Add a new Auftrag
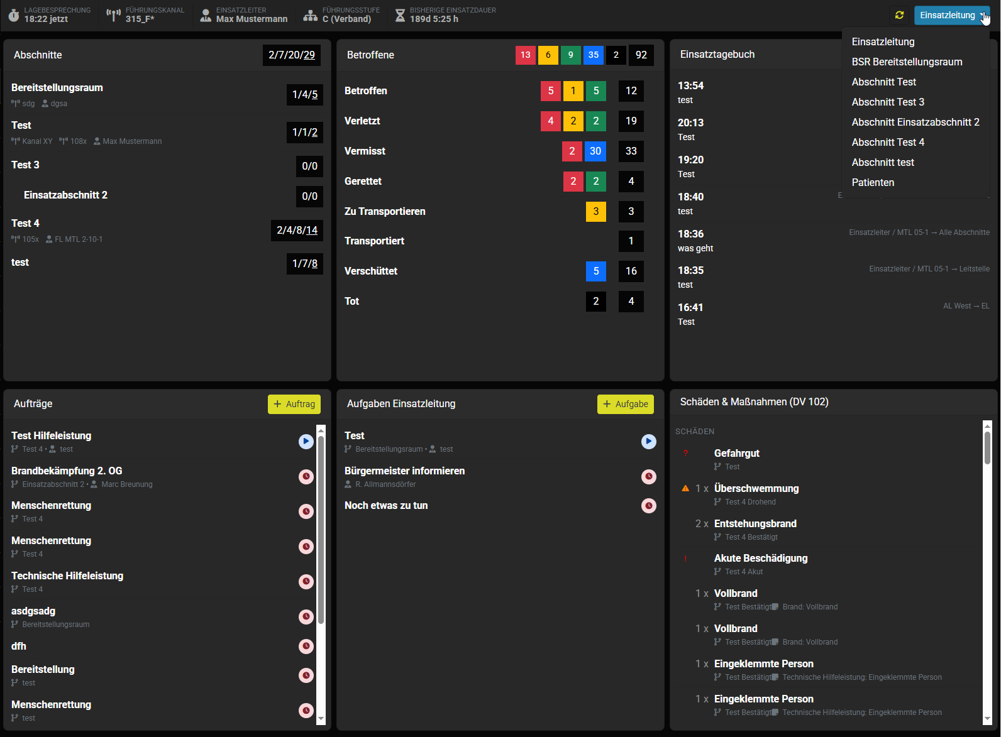The width and height of the screenshot is (1001, 737). click(x=294, y=404)
